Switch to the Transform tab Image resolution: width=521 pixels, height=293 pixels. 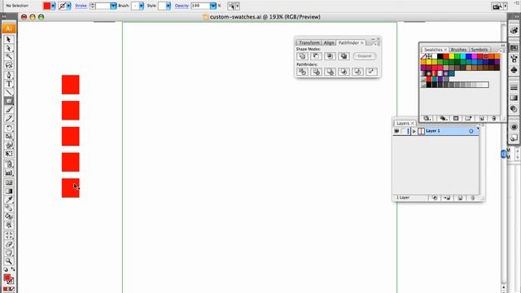tap(309, 42)
